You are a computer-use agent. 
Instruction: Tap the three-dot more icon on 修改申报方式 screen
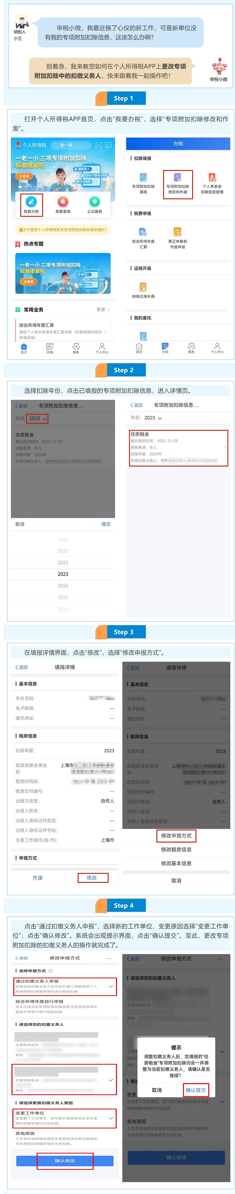[x=109, y=958]
